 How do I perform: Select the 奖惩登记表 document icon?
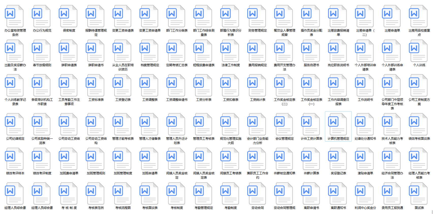pos(337,159)
